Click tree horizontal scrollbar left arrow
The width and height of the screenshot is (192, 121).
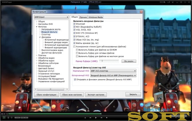point(36,89)
